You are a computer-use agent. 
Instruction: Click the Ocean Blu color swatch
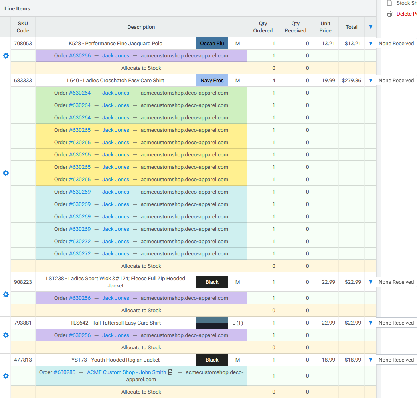pos(212,44)
